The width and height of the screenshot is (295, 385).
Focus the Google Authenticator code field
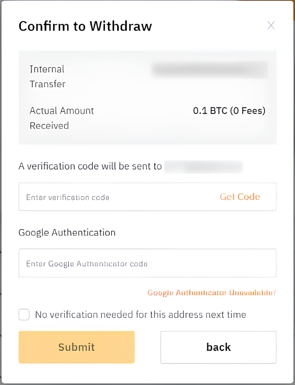pos(147,263)
